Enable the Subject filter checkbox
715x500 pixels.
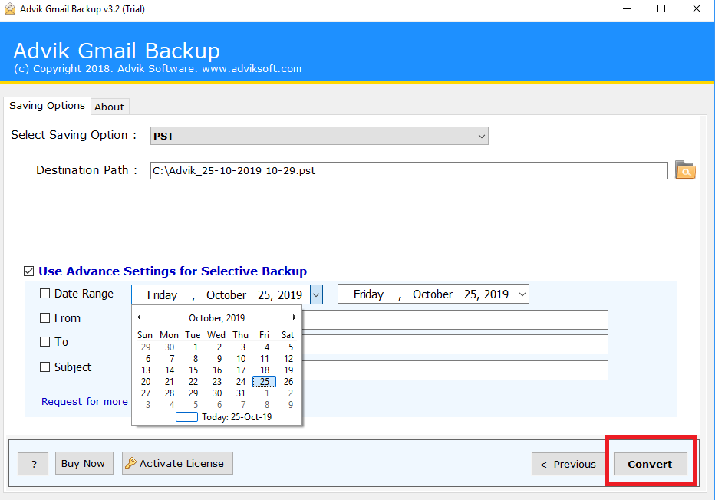point(44,367)
